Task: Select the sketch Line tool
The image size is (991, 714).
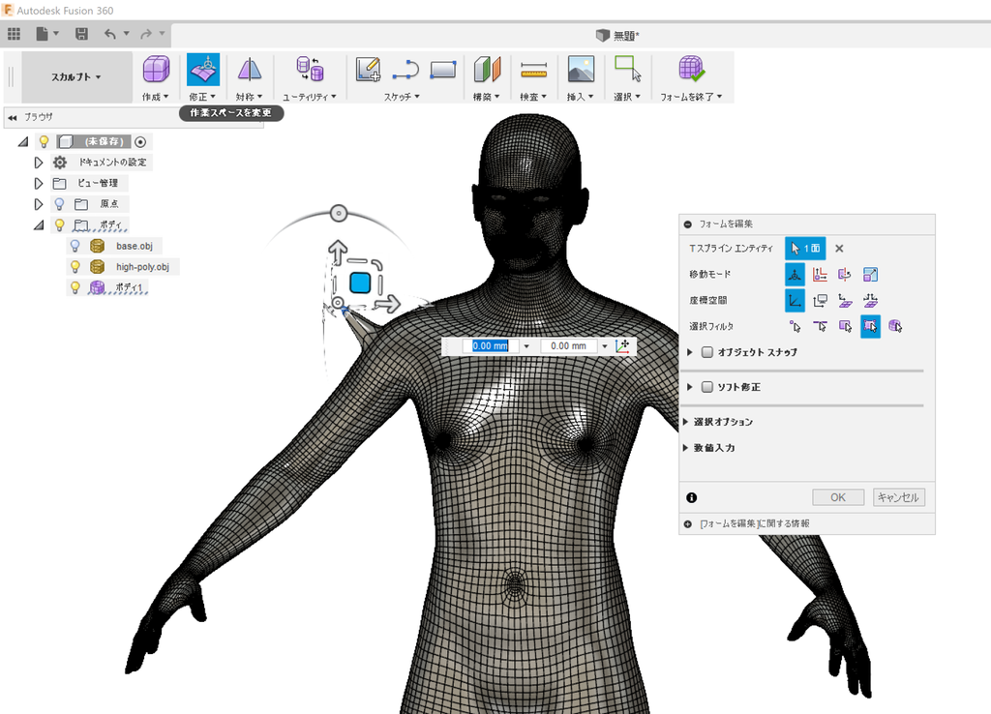Action: 405,70
